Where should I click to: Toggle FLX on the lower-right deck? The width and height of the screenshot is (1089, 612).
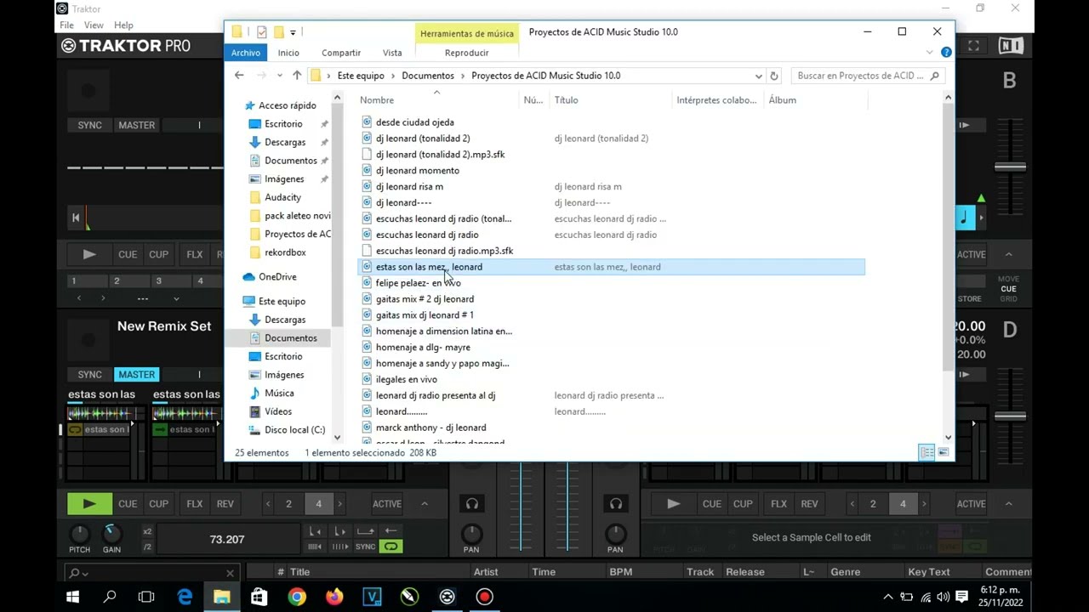click(x=778, y=503)
